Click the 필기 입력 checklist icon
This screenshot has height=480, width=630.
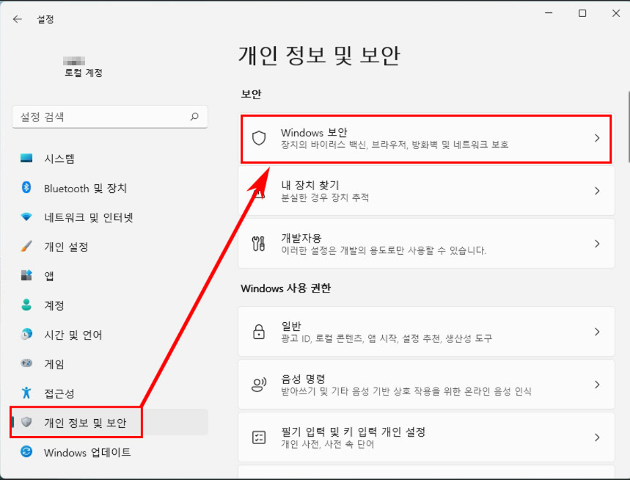pyautogui.click(x=259, y=437)
